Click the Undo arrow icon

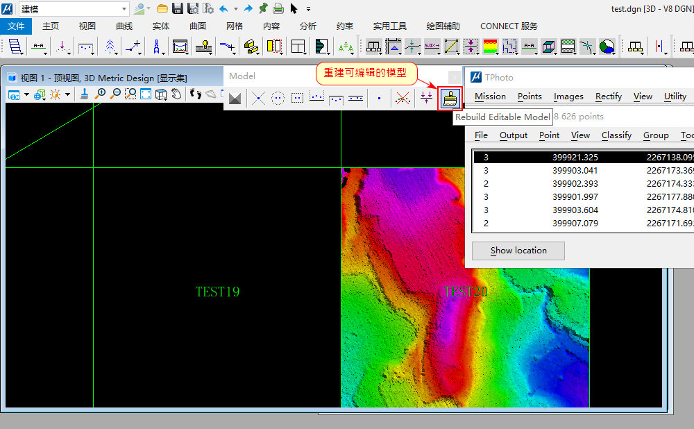click(223, 8)
